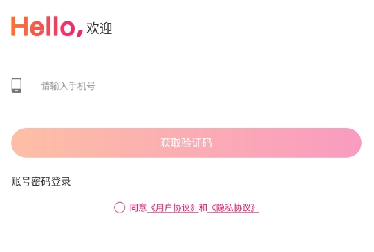Click the Hello gradient logo text
Screen dimensions: 374x252
(47, 26)
